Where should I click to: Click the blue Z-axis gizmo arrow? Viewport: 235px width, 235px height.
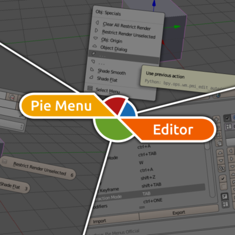click(x=154, y=5)
